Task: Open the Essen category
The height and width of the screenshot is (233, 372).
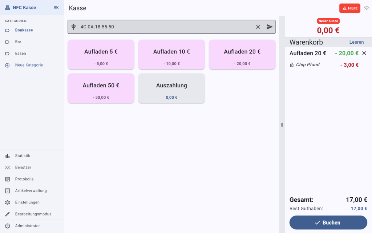Action: (x=32, y=54)
